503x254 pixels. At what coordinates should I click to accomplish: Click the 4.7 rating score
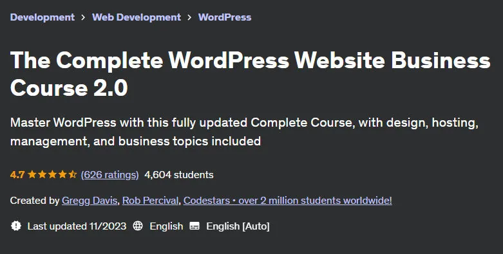pos(17,174)
